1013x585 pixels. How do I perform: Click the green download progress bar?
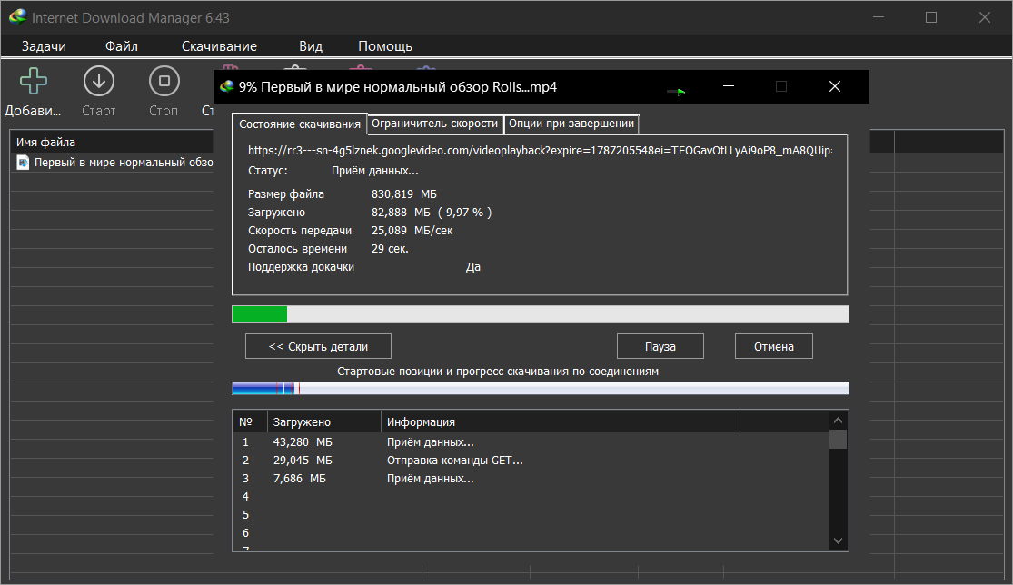(540, 314)
